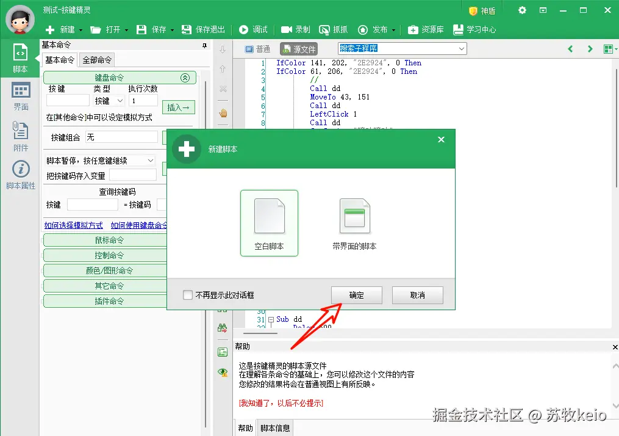Open 如何选择模拟方式 link

tap(73, 225)
